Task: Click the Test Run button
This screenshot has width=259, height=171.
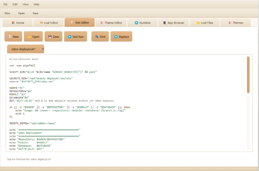Action: pos(76,37)
